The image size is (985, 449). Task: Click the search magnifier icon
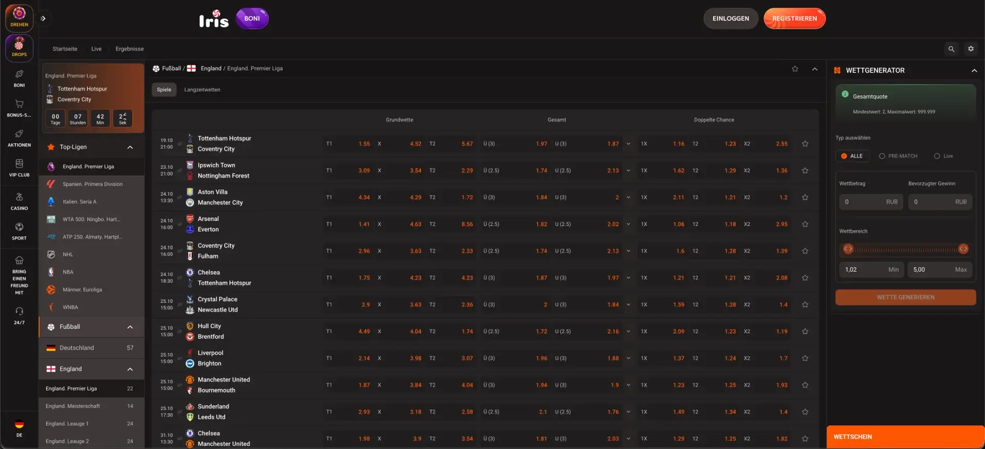click(x=951, y=49)
